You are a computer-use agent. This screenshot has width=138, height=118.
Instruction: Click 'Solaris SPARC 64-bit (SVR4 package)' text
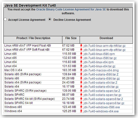click(x=29, y=99)
